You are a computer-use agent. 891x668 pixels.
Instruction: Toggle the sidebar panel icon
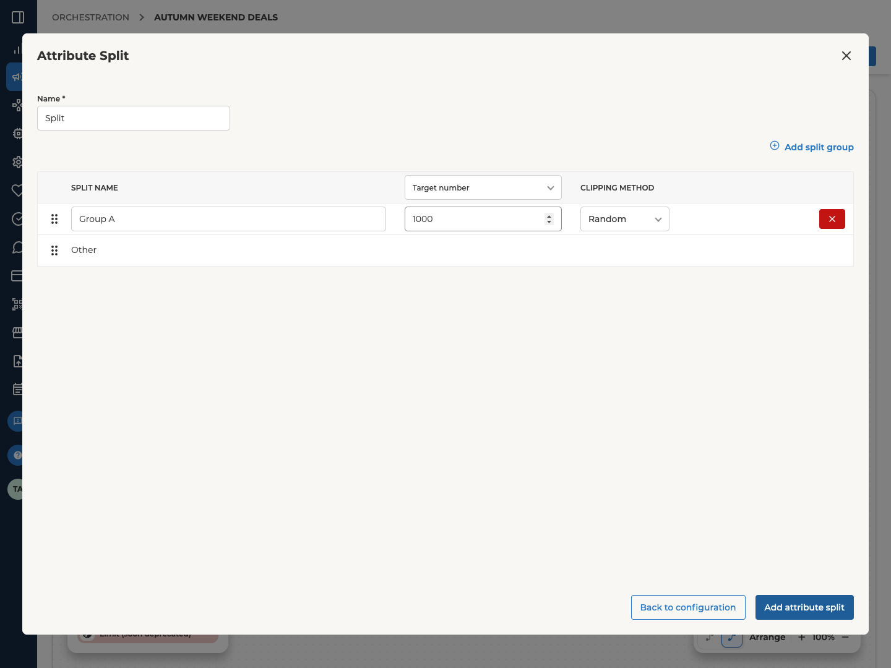tap(18, 17)
